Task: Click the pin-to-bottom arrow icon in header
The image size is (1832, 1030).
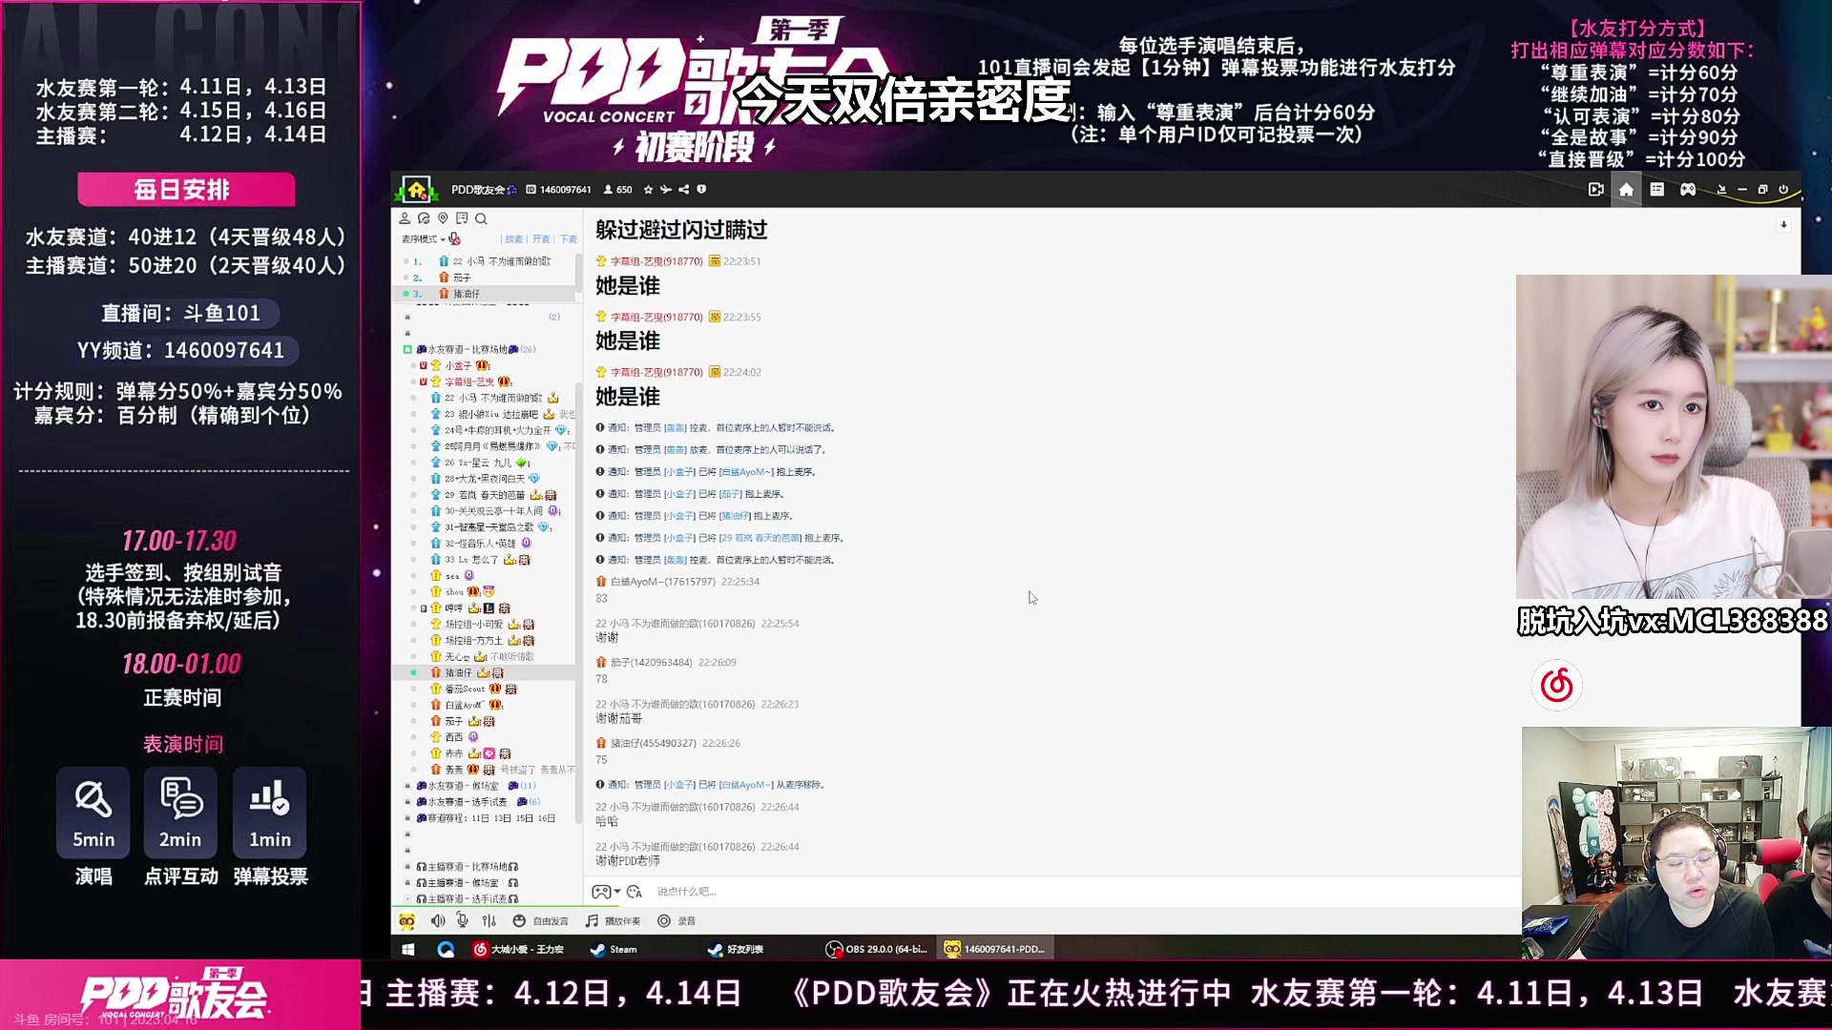Action: (1721, 190)
